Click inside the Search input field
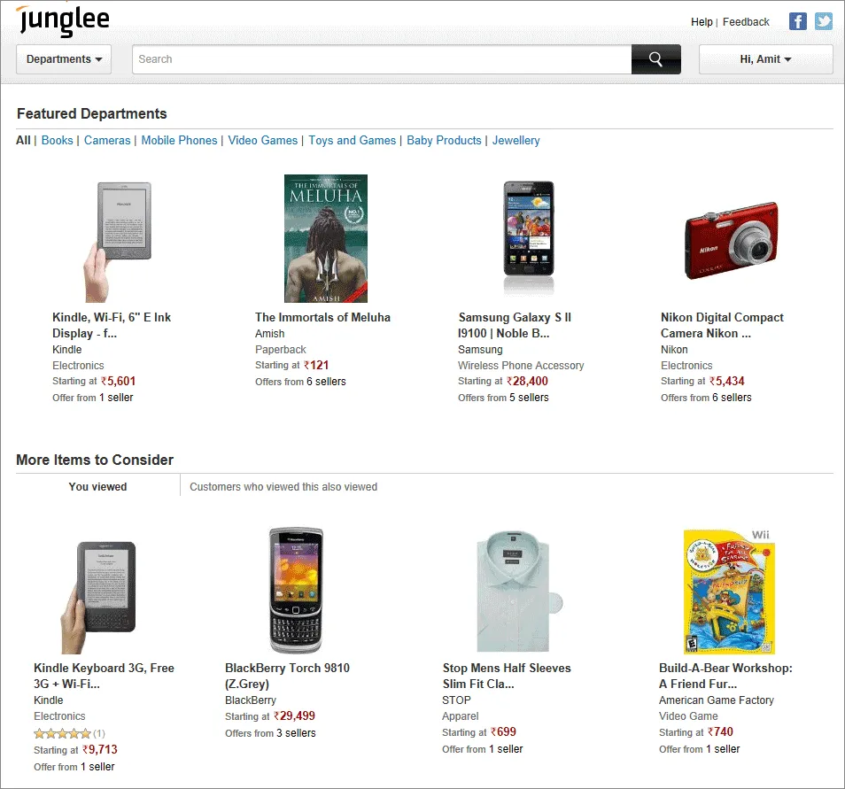The height and width of the screenshot is (789, 845). click(x=381, y=58)
